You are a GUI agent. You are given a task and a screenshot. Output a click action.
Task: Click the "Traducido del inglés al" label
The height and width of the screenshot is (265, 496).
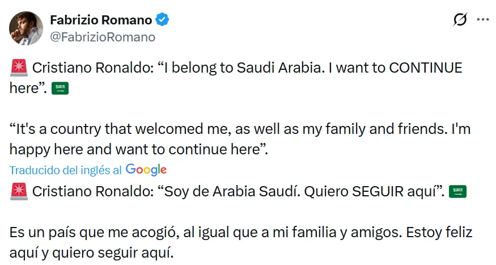click(66, 170)
